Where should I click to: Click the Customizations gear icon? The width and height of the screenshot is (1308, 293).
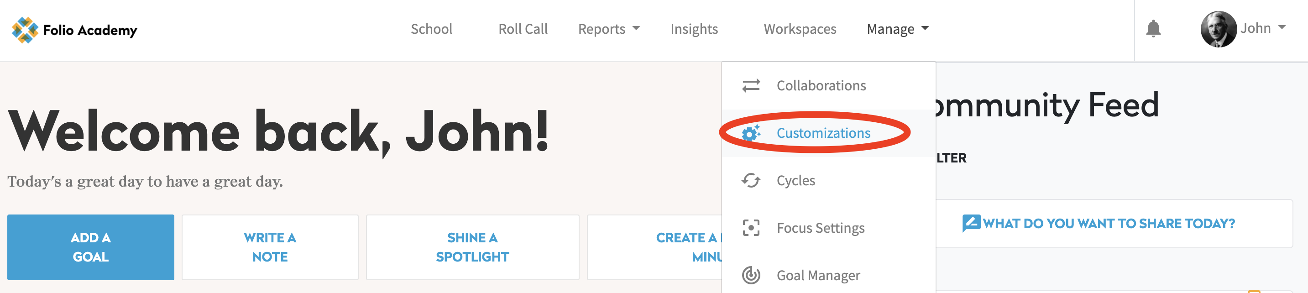click(750, 133)
